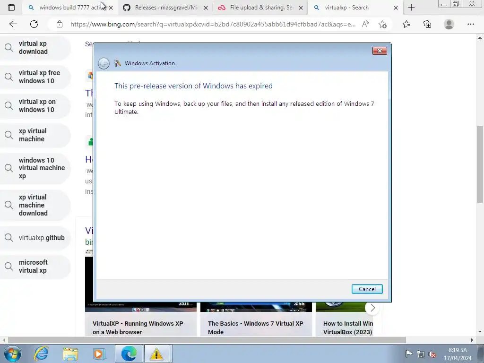Go back using the browser back arrow

tap(13, 24)
